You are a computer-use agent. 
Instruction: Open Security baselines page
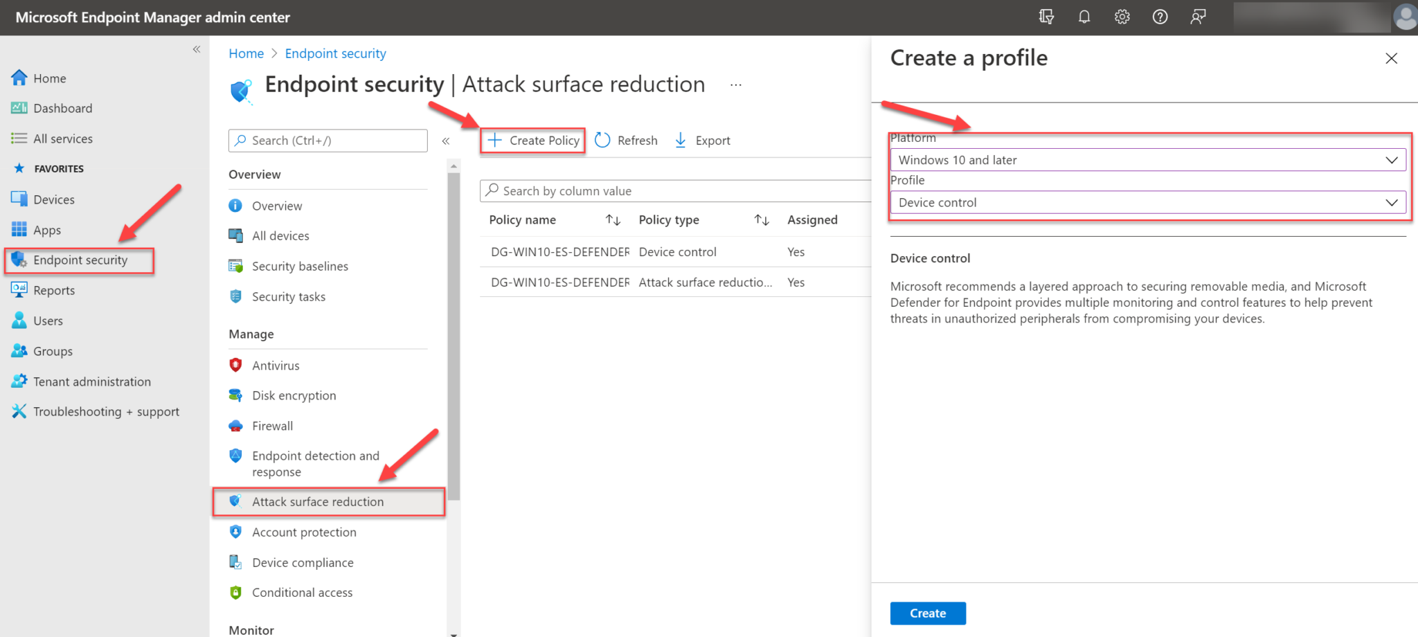click(300, 266)
